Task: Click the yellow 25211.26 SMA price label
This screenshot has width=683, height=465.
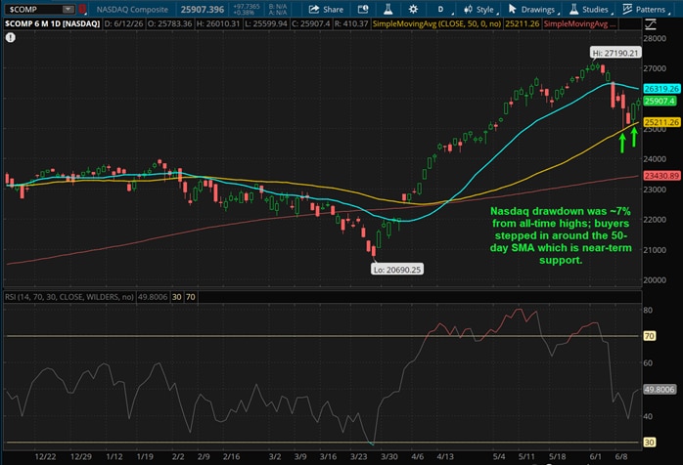Action: point(661,122)
